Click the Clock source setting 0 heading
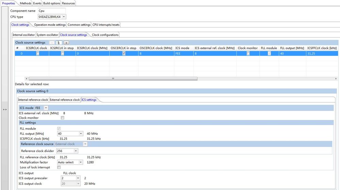The height and width of the screenshot is (190, 340). click(x=33, y=91)
